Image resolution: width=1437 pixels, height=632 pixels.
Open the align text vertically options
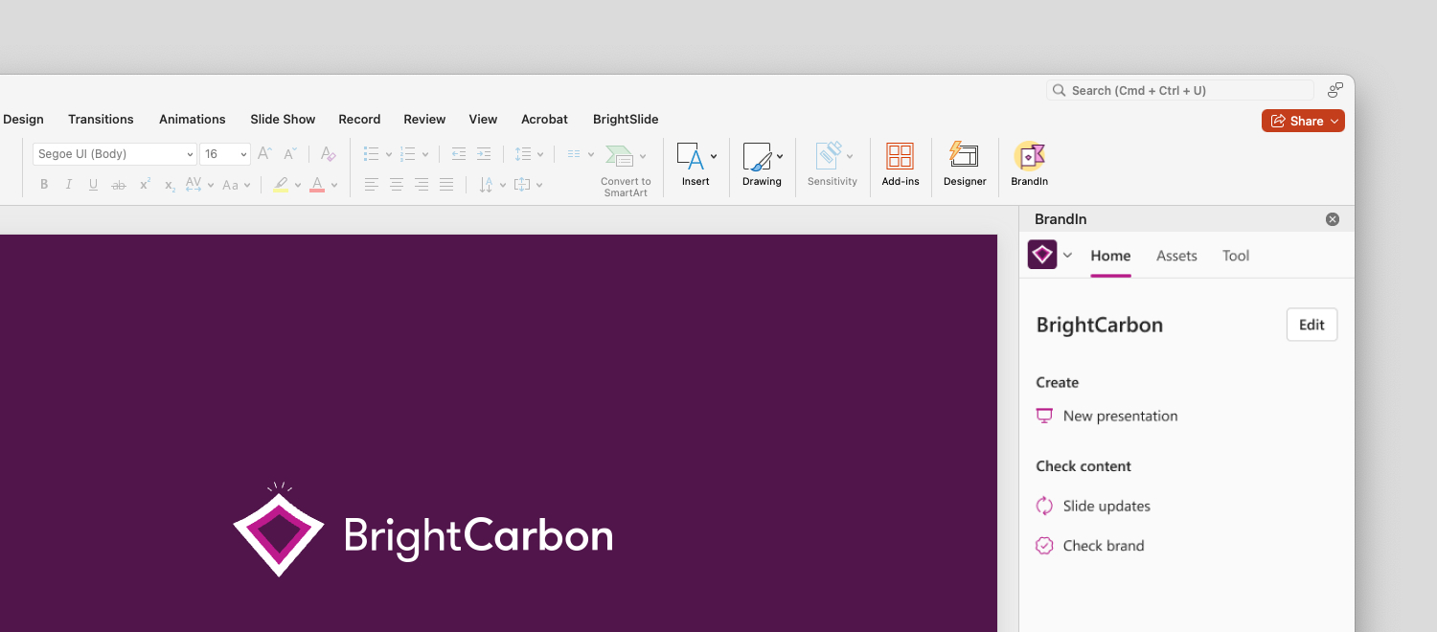pos(528,185)
